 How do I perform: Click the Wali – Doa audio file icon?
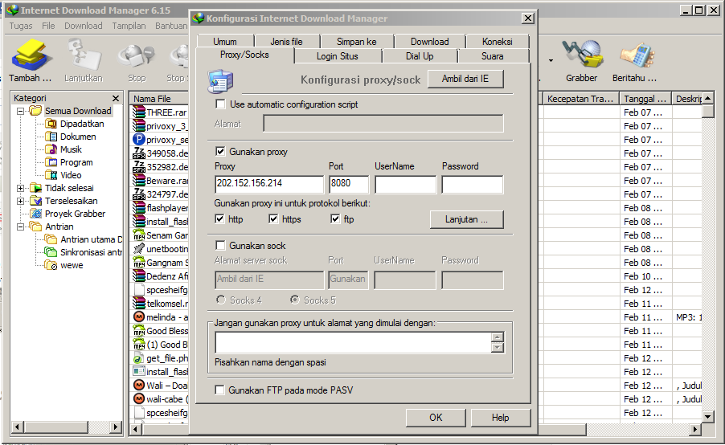pyautogui.click(x=139, y=385)
